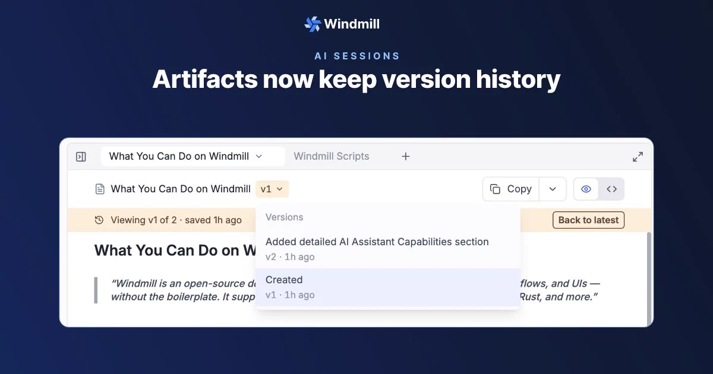This screenshot has height=374, width=713.
Task: Switch to code view with brackets icon
Action: click(611, 189)
